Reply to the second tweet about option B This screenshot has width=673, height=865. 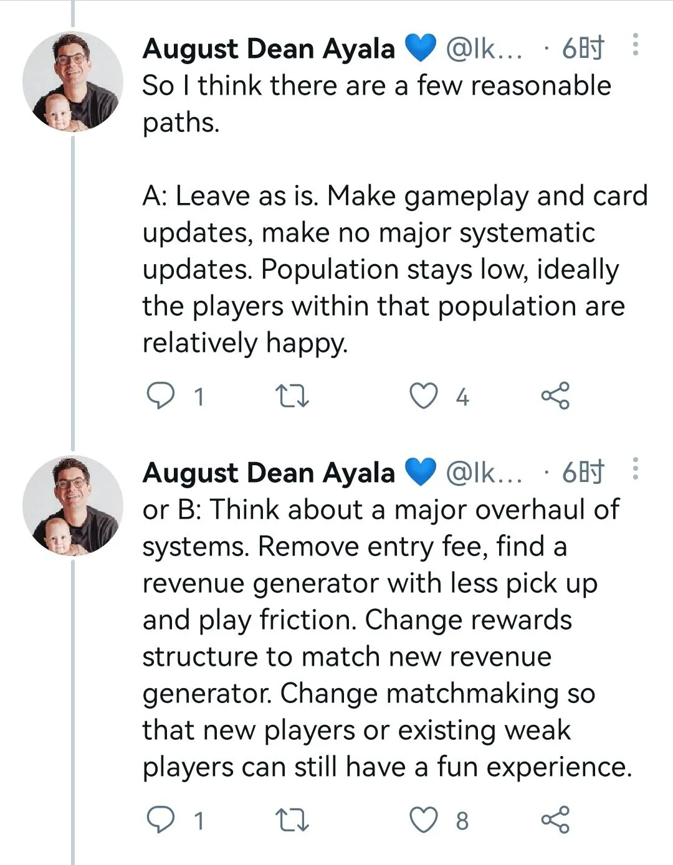pos(161,820)
